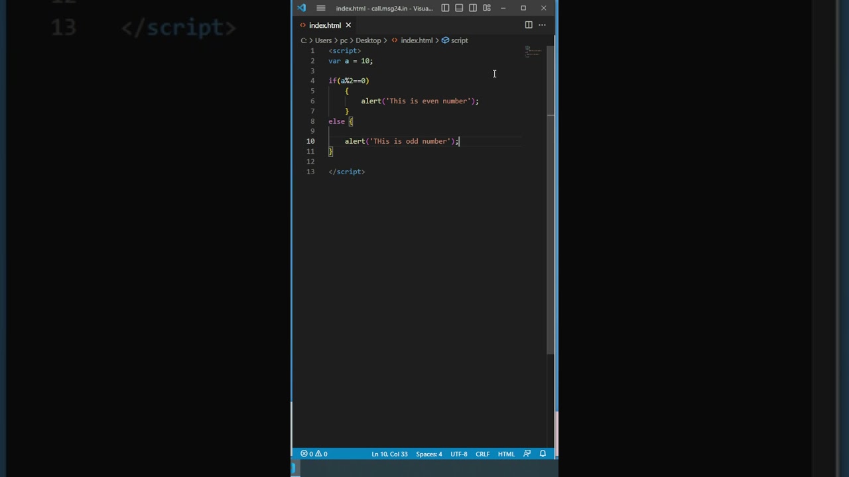Click the editor minimap

[x=533, y=52]
